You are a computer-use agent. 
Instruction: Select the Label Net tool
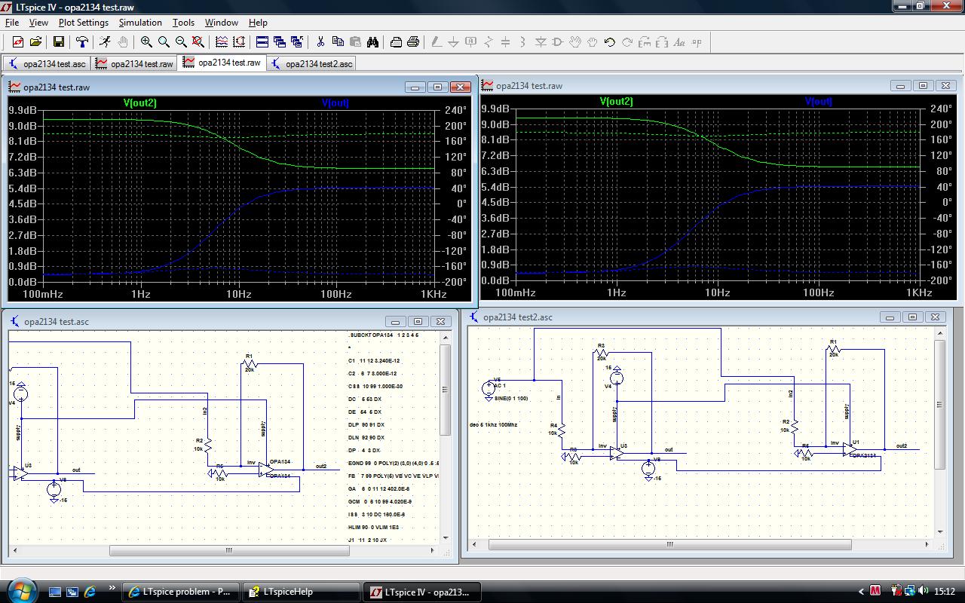tap(471, 42)
